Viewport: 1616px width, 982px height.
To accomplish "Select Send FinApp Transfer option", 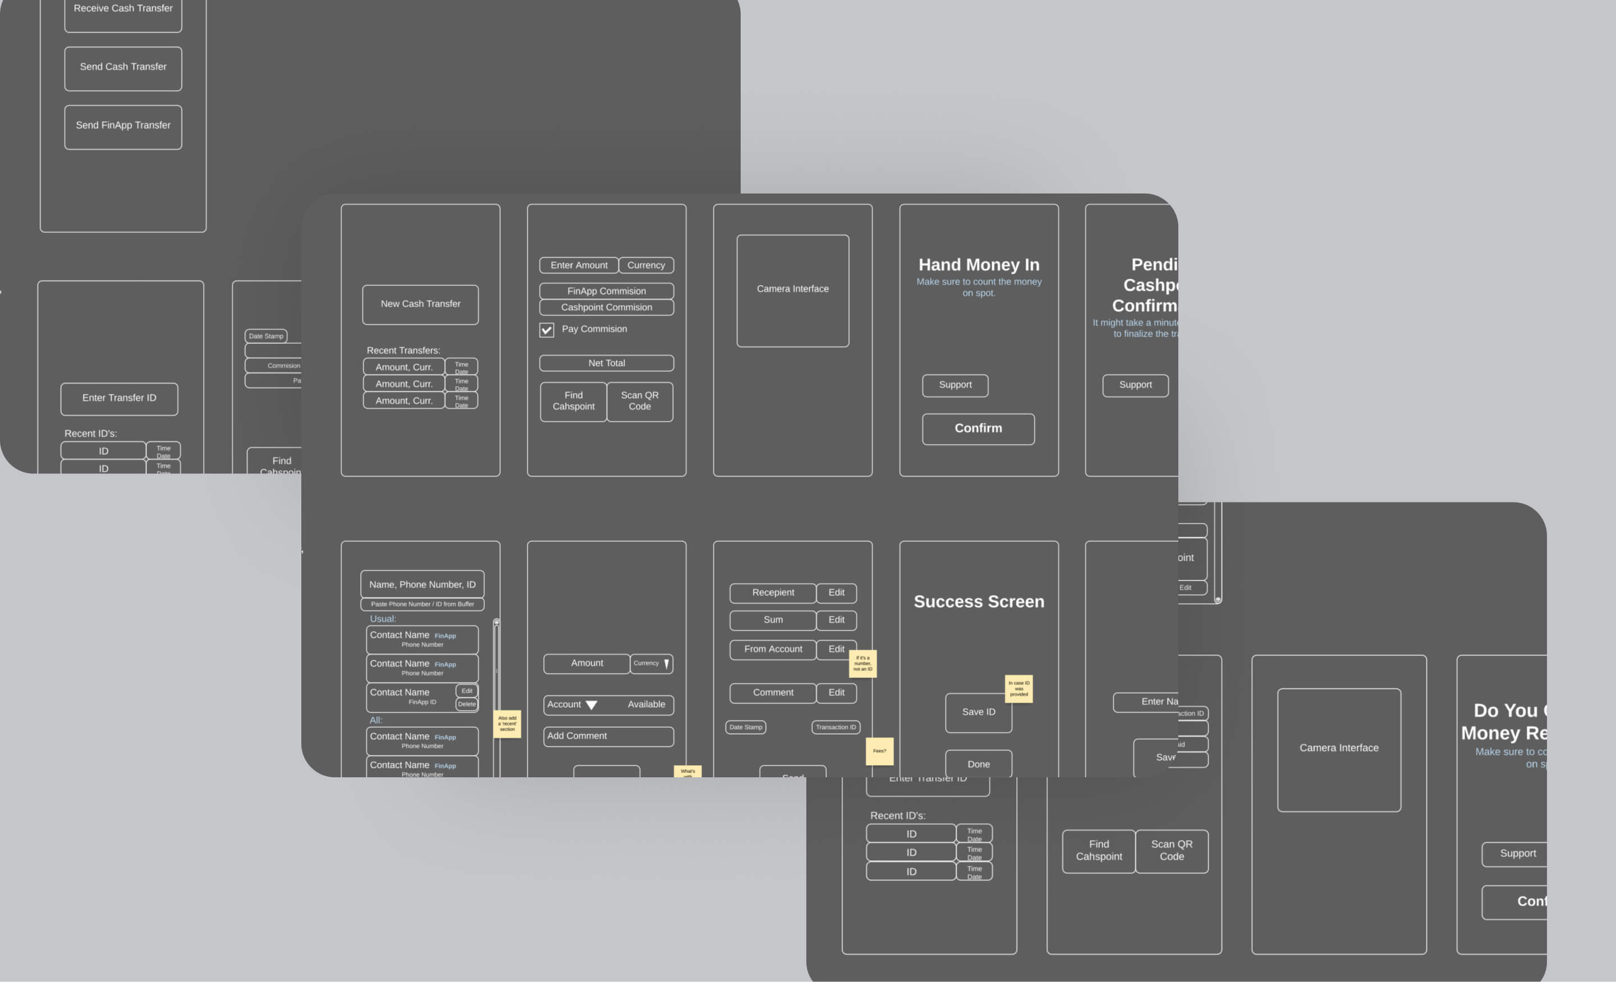I will pos(123,127).
